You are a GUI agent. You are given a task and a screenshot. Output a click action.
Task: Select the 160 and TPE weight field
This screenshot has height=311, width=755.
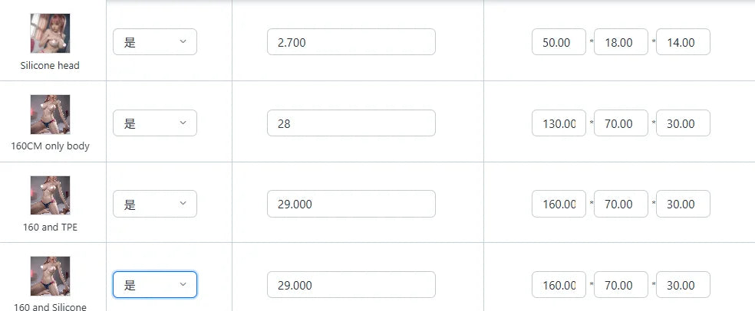(x=351, y=204)
